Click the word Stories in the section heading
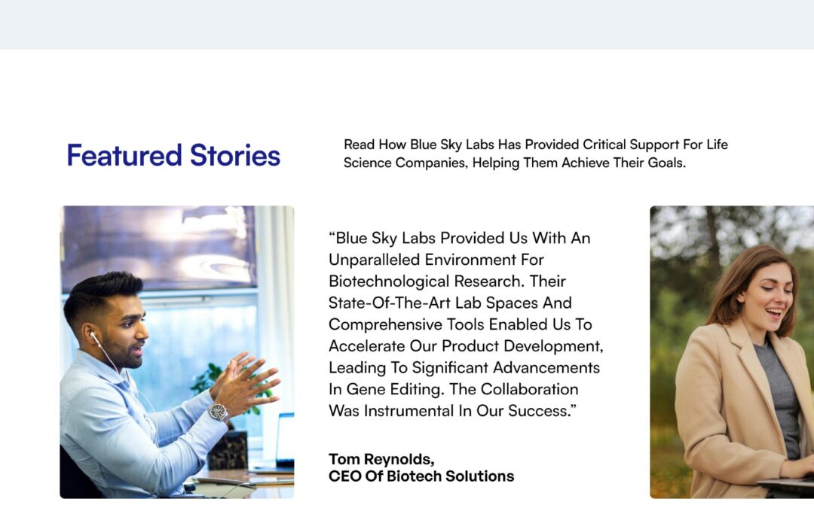The width and height of the screenshot is (814, 508). coord(234,155)
